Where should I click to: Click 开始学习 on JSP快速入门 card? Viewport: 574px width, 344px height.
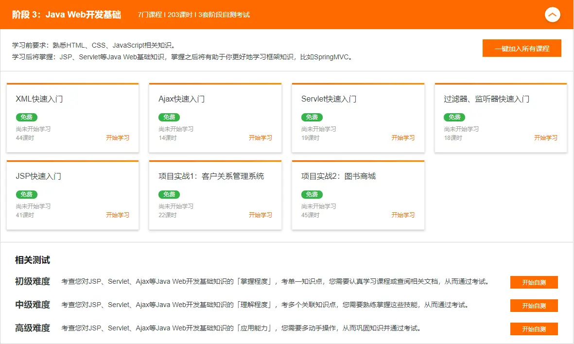pos(118,215)
